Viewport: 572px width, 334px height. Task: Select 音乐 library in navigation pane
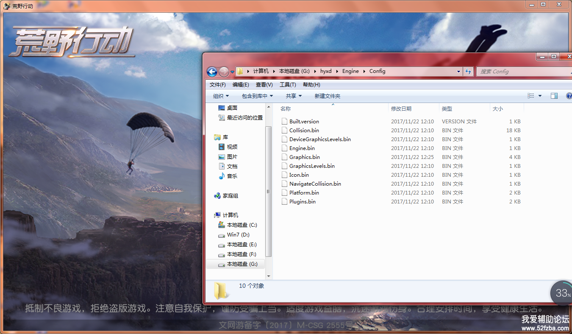pos(232,176)
